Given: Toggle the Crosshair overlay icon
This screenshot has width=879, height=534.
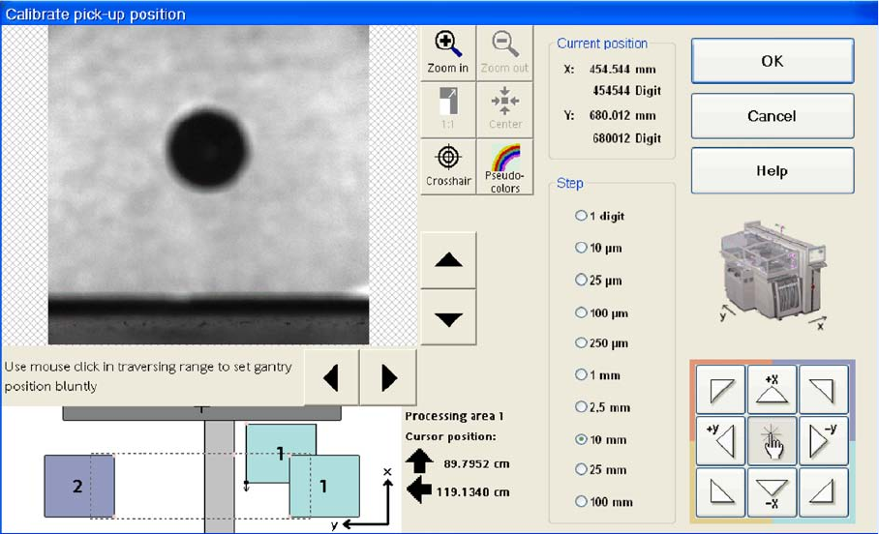Looking at the screenshot, I should (447, 165).
